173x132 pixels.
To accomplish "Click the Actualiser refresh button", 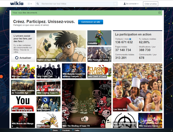I will tap(23, 58).
